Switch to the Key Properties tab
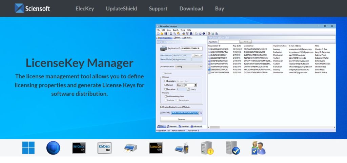 click(164, 38)
